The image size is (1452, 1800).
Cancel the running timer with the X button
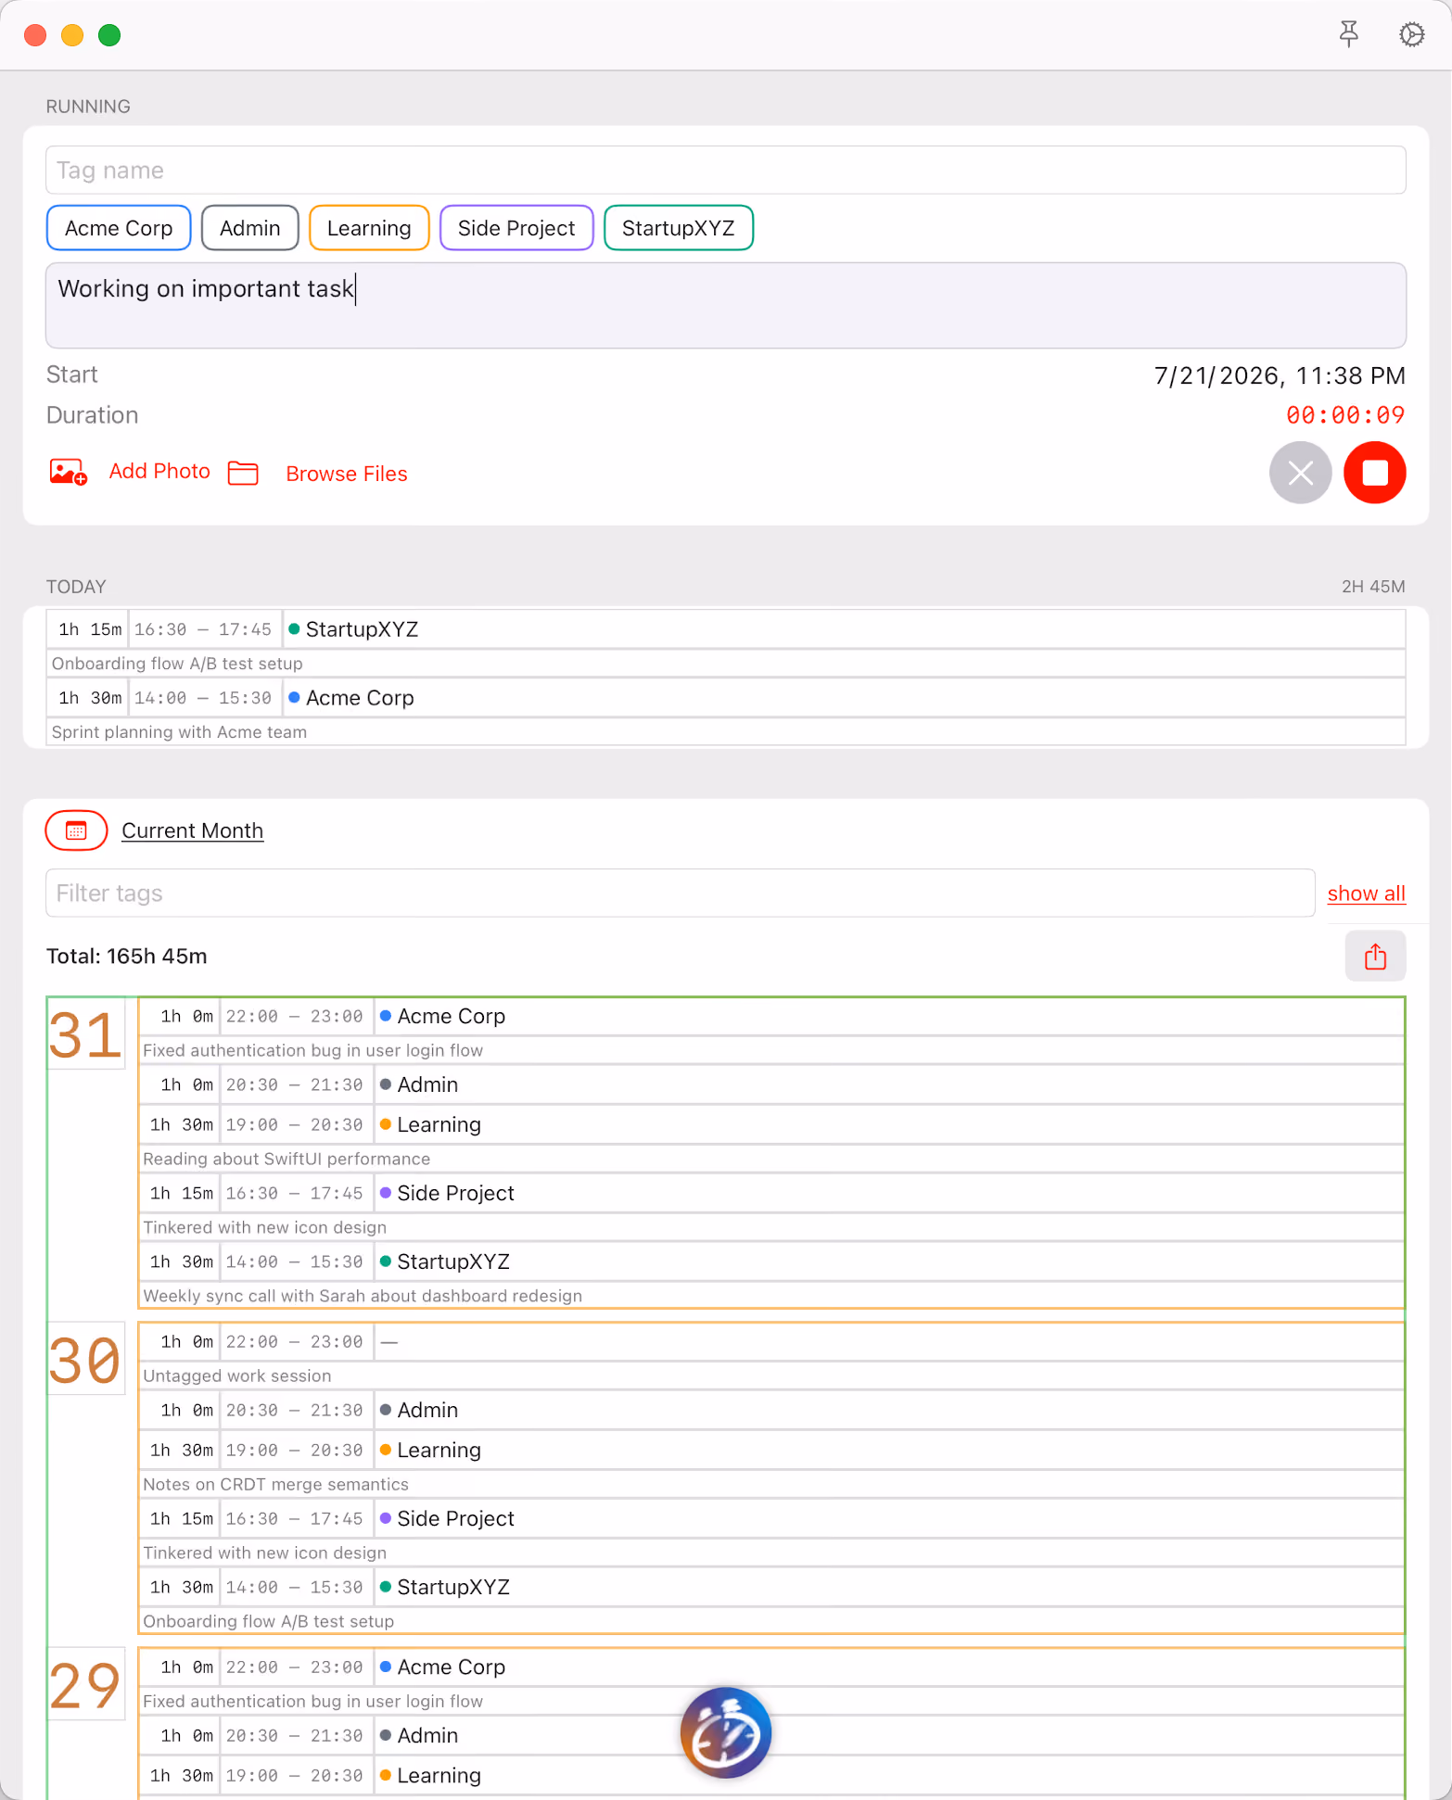1300,473
